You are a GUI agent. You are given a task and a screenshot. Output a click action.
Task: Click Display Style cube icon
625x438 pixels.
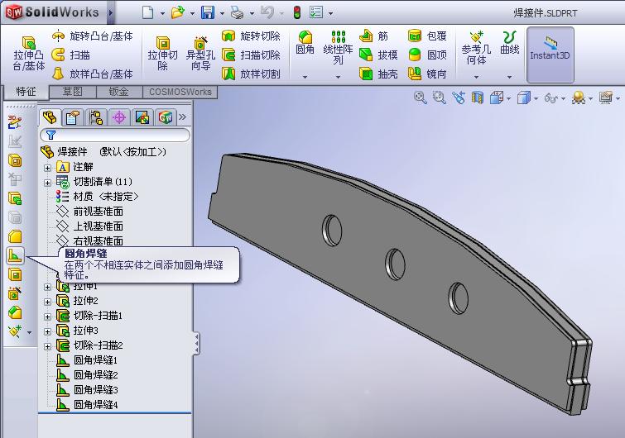[x=524, y=97]
